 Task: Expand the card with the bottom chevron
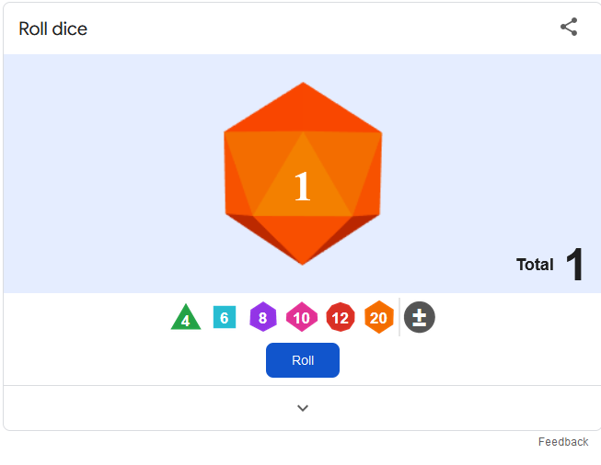coord(303,408)
